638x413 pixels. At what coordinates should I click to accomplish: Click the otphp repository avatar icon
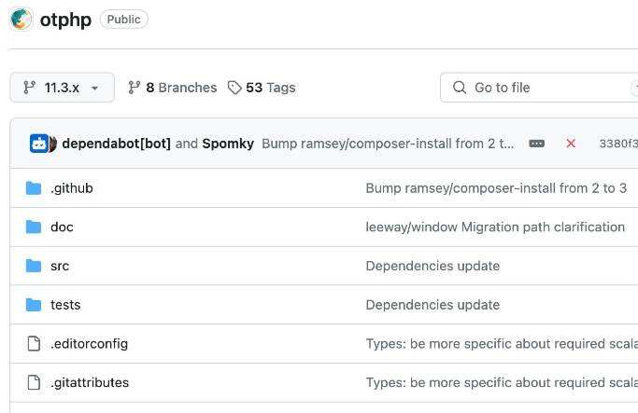[21, 20]
